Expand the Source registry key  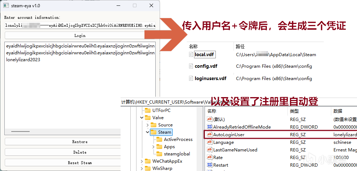147,125
